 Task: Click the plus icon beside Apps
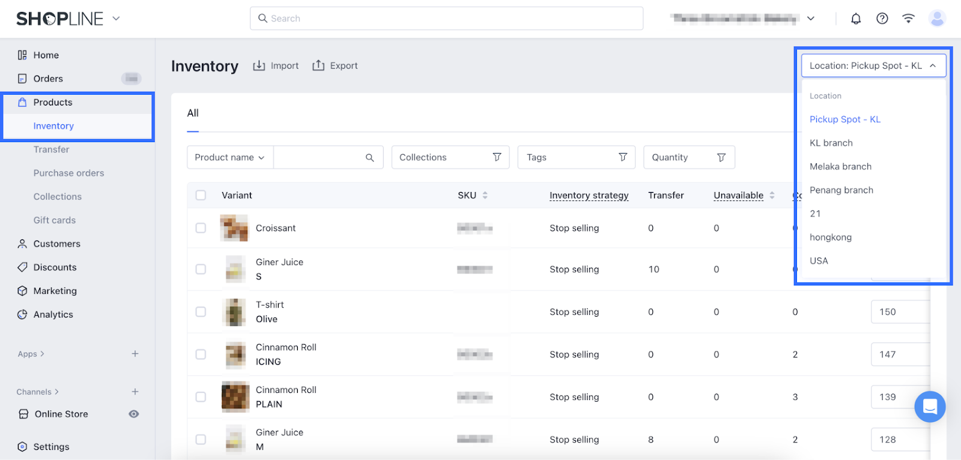(x=135, y=354)
